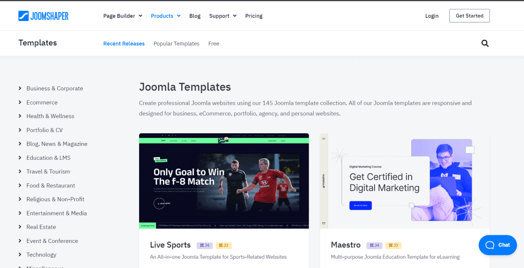Click the chevron beside Travel & Tourism

pyautogui.click(x=20, y=172)
